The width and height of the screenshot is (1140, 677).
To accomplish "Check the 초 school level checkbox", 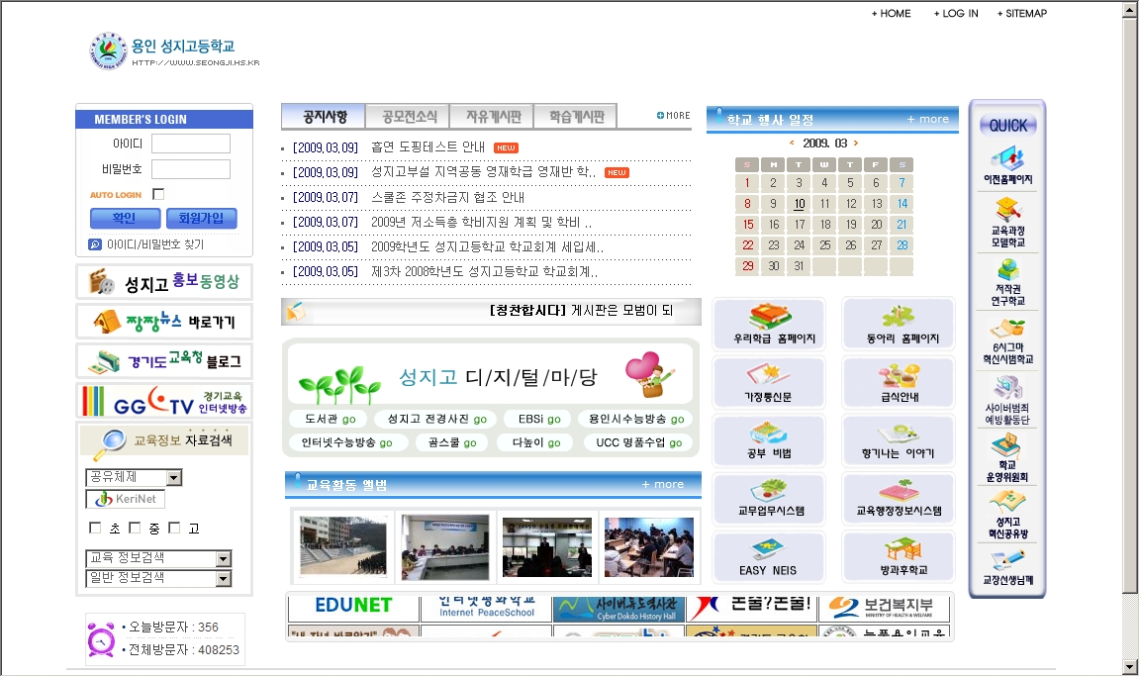I will pos(95,529).
